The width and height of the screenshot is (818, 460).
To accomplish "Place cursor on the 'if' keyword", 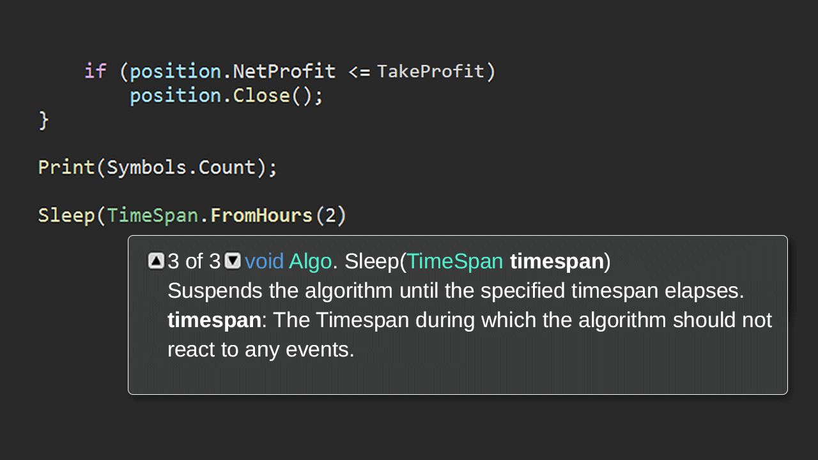I will 95,71.
